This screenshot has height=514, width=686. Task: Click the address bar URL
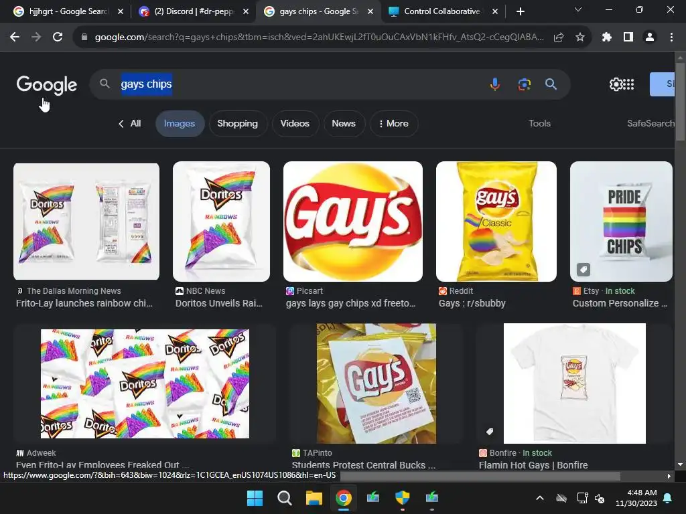320,37
